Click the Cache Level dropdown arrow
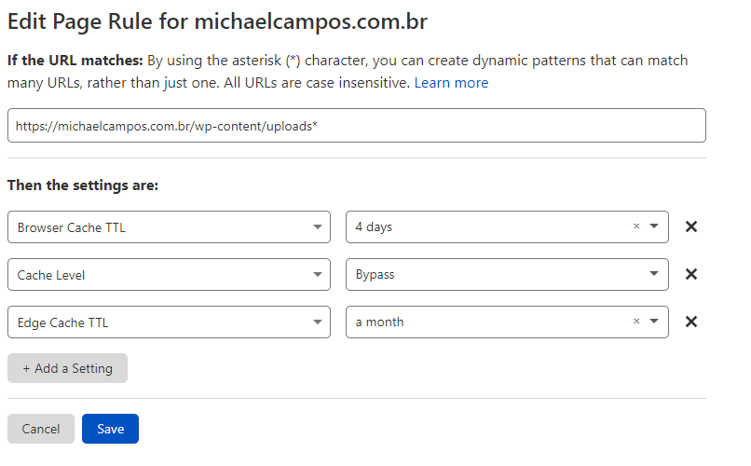 click(x=317, y=274)
